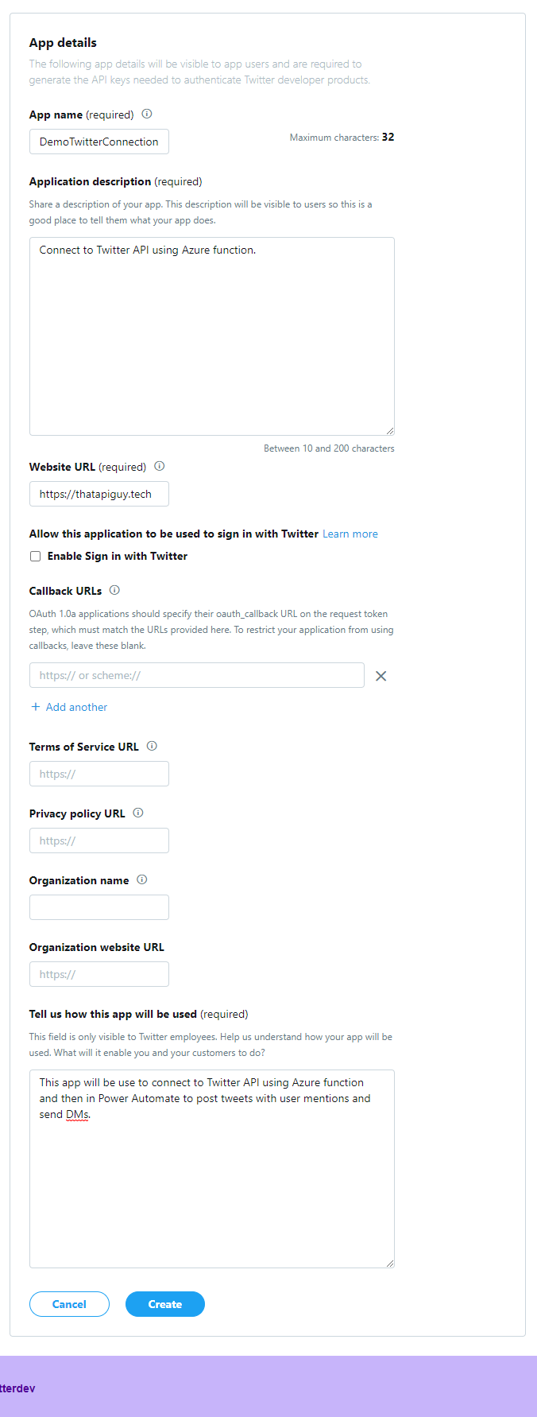
Task: Open the Learn more link
Action: click(350, 534)
